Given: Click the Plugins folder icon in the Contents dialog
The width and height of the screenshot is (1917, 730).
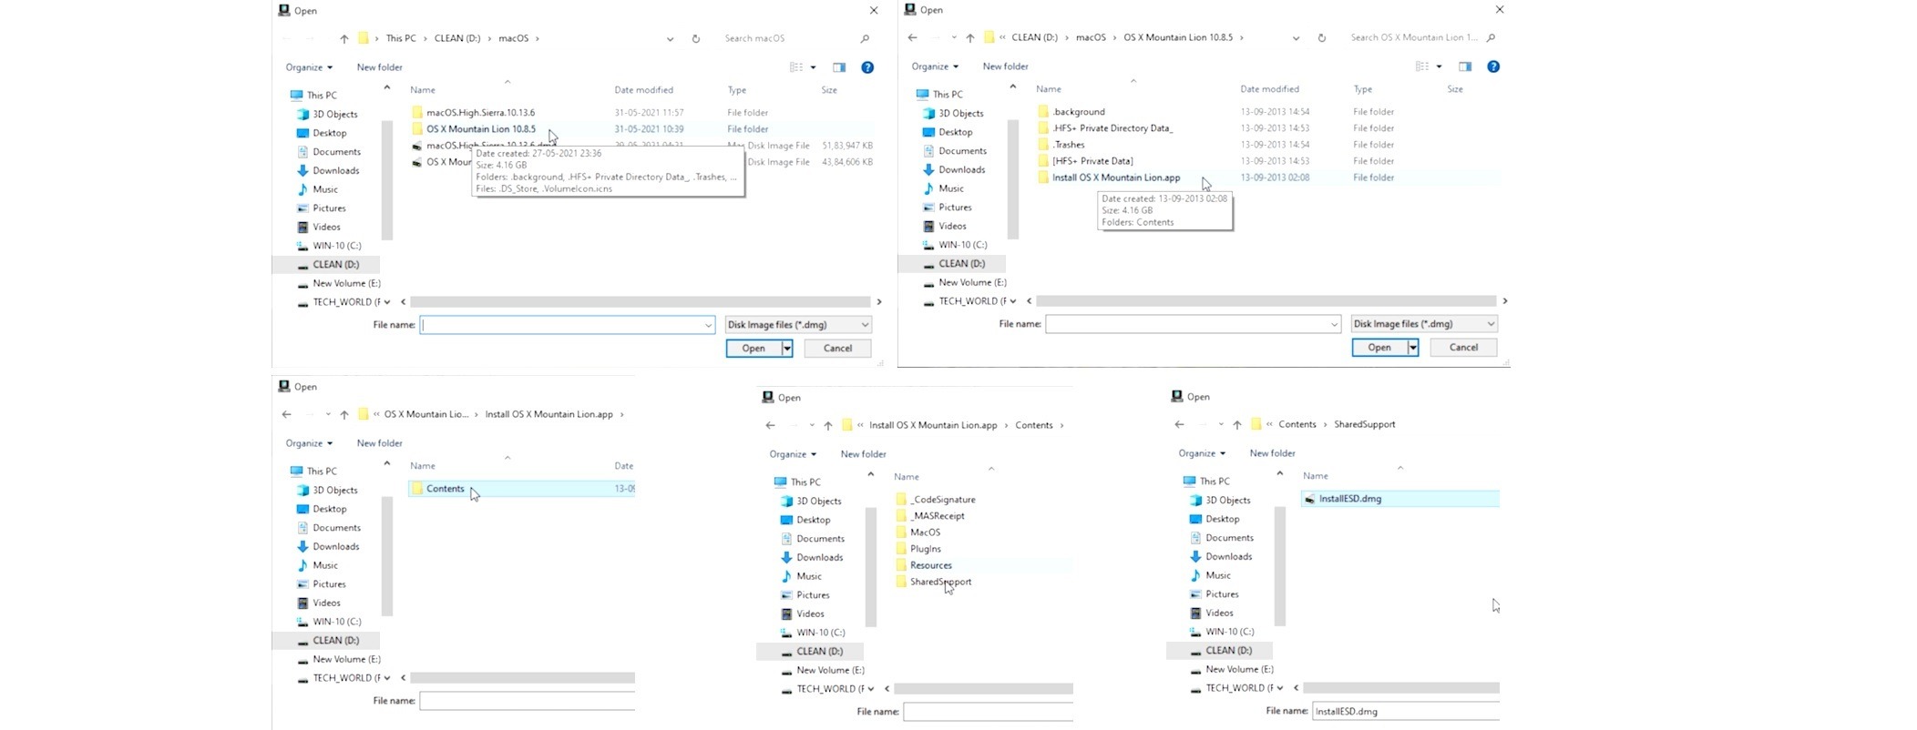Looking at the screenshot, I should [x=901, y=549].
